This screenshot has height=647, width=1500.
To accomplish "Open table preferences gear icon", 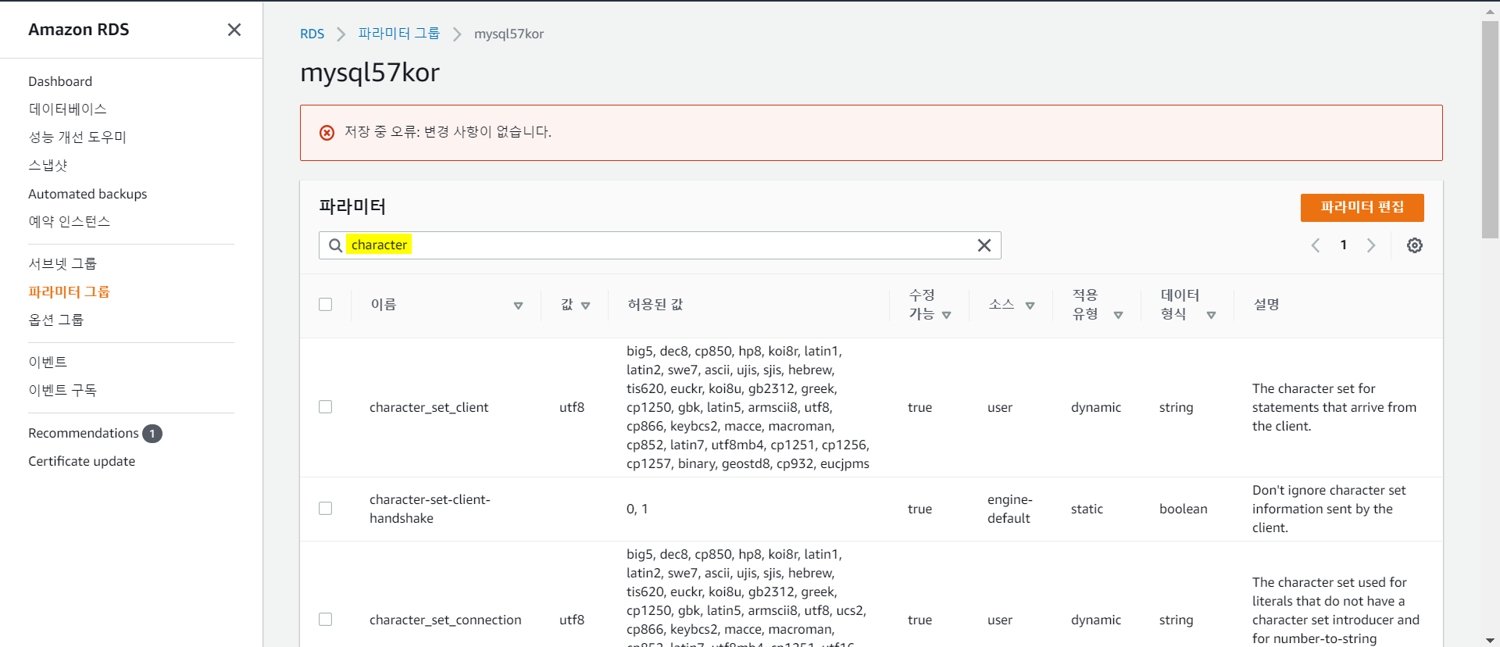I will (1415, 245).
